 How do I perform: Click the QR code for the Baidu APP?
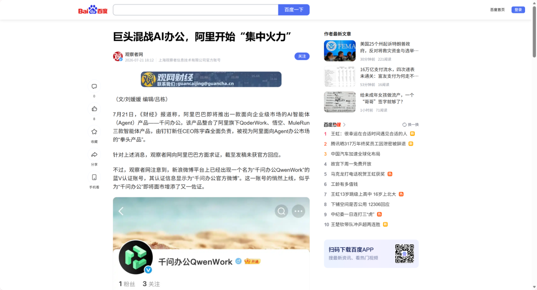tap(404, 253)
